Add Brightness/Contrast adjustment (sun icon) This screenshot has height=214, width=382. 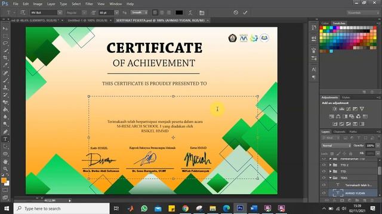tap(335, 109)
